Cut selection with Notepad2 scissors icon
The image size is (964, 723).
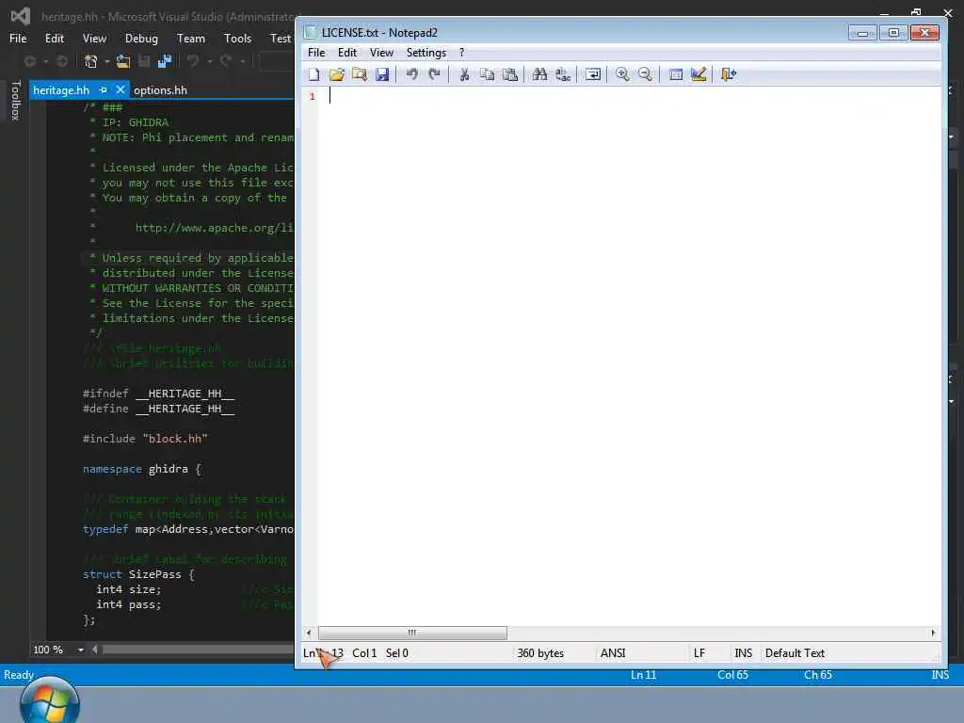coord(464,74)
